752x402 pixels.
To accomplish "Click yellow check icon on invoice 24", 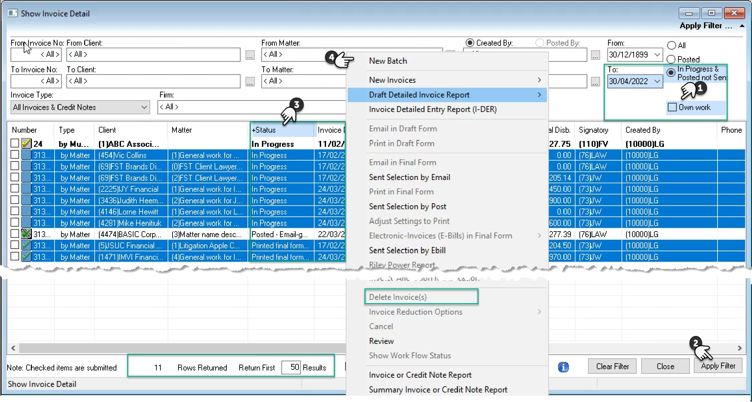I will click(x=26, y=144).
